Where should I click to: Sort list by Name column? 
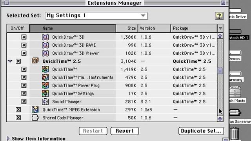tap(73, 28)
